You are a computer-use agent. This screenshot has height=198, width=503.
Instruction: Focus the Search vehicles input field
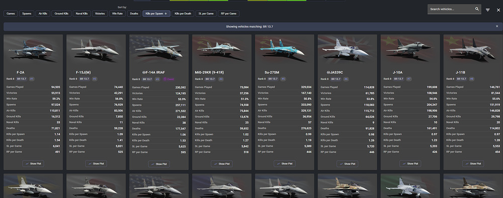452,9
